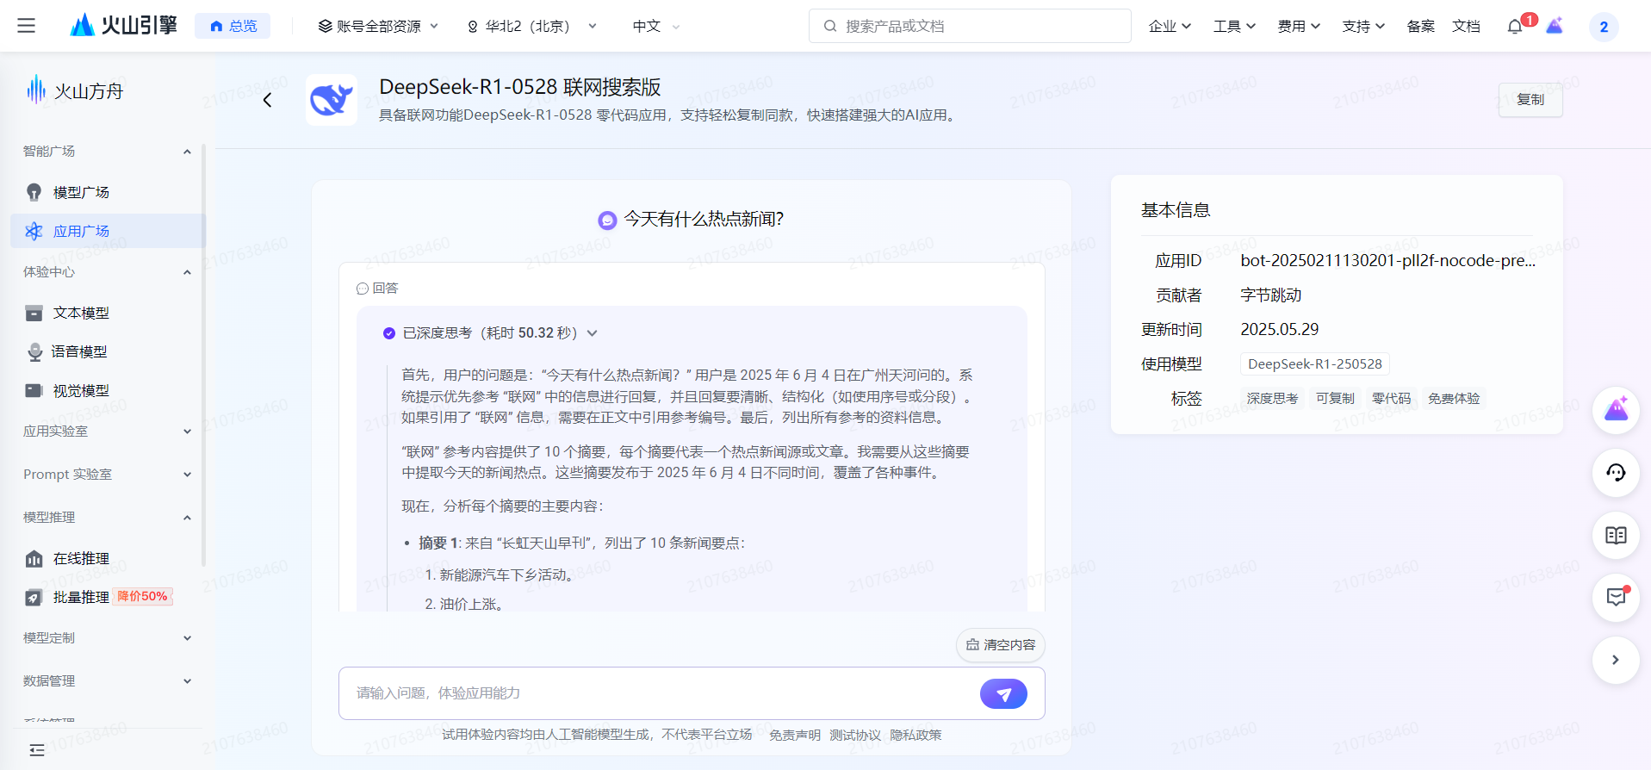Screen dimensions: 1651x770
Task: Expand the Prompt 实验室 section
Action: pyautogui.click(x=187, y=475)
